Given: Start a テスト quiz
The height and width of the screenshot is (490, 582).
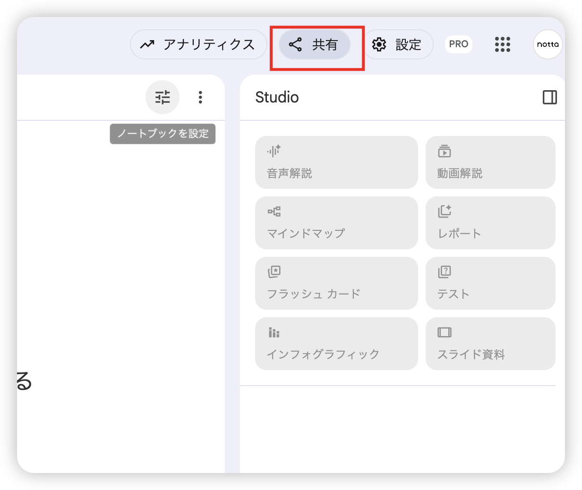Looking at the screenshot, I should pyautogui.click(x=490, y=283).
